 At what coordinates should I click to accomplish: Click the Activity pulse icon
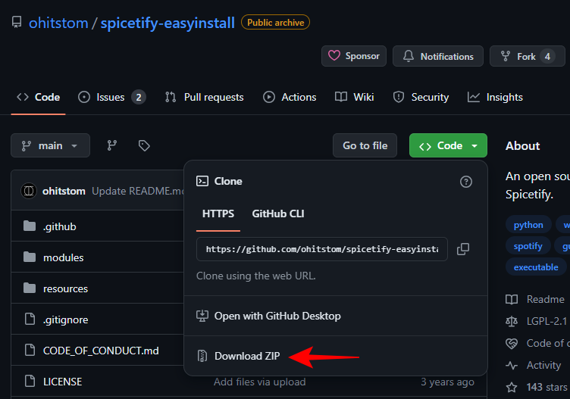tap(512, 365)
